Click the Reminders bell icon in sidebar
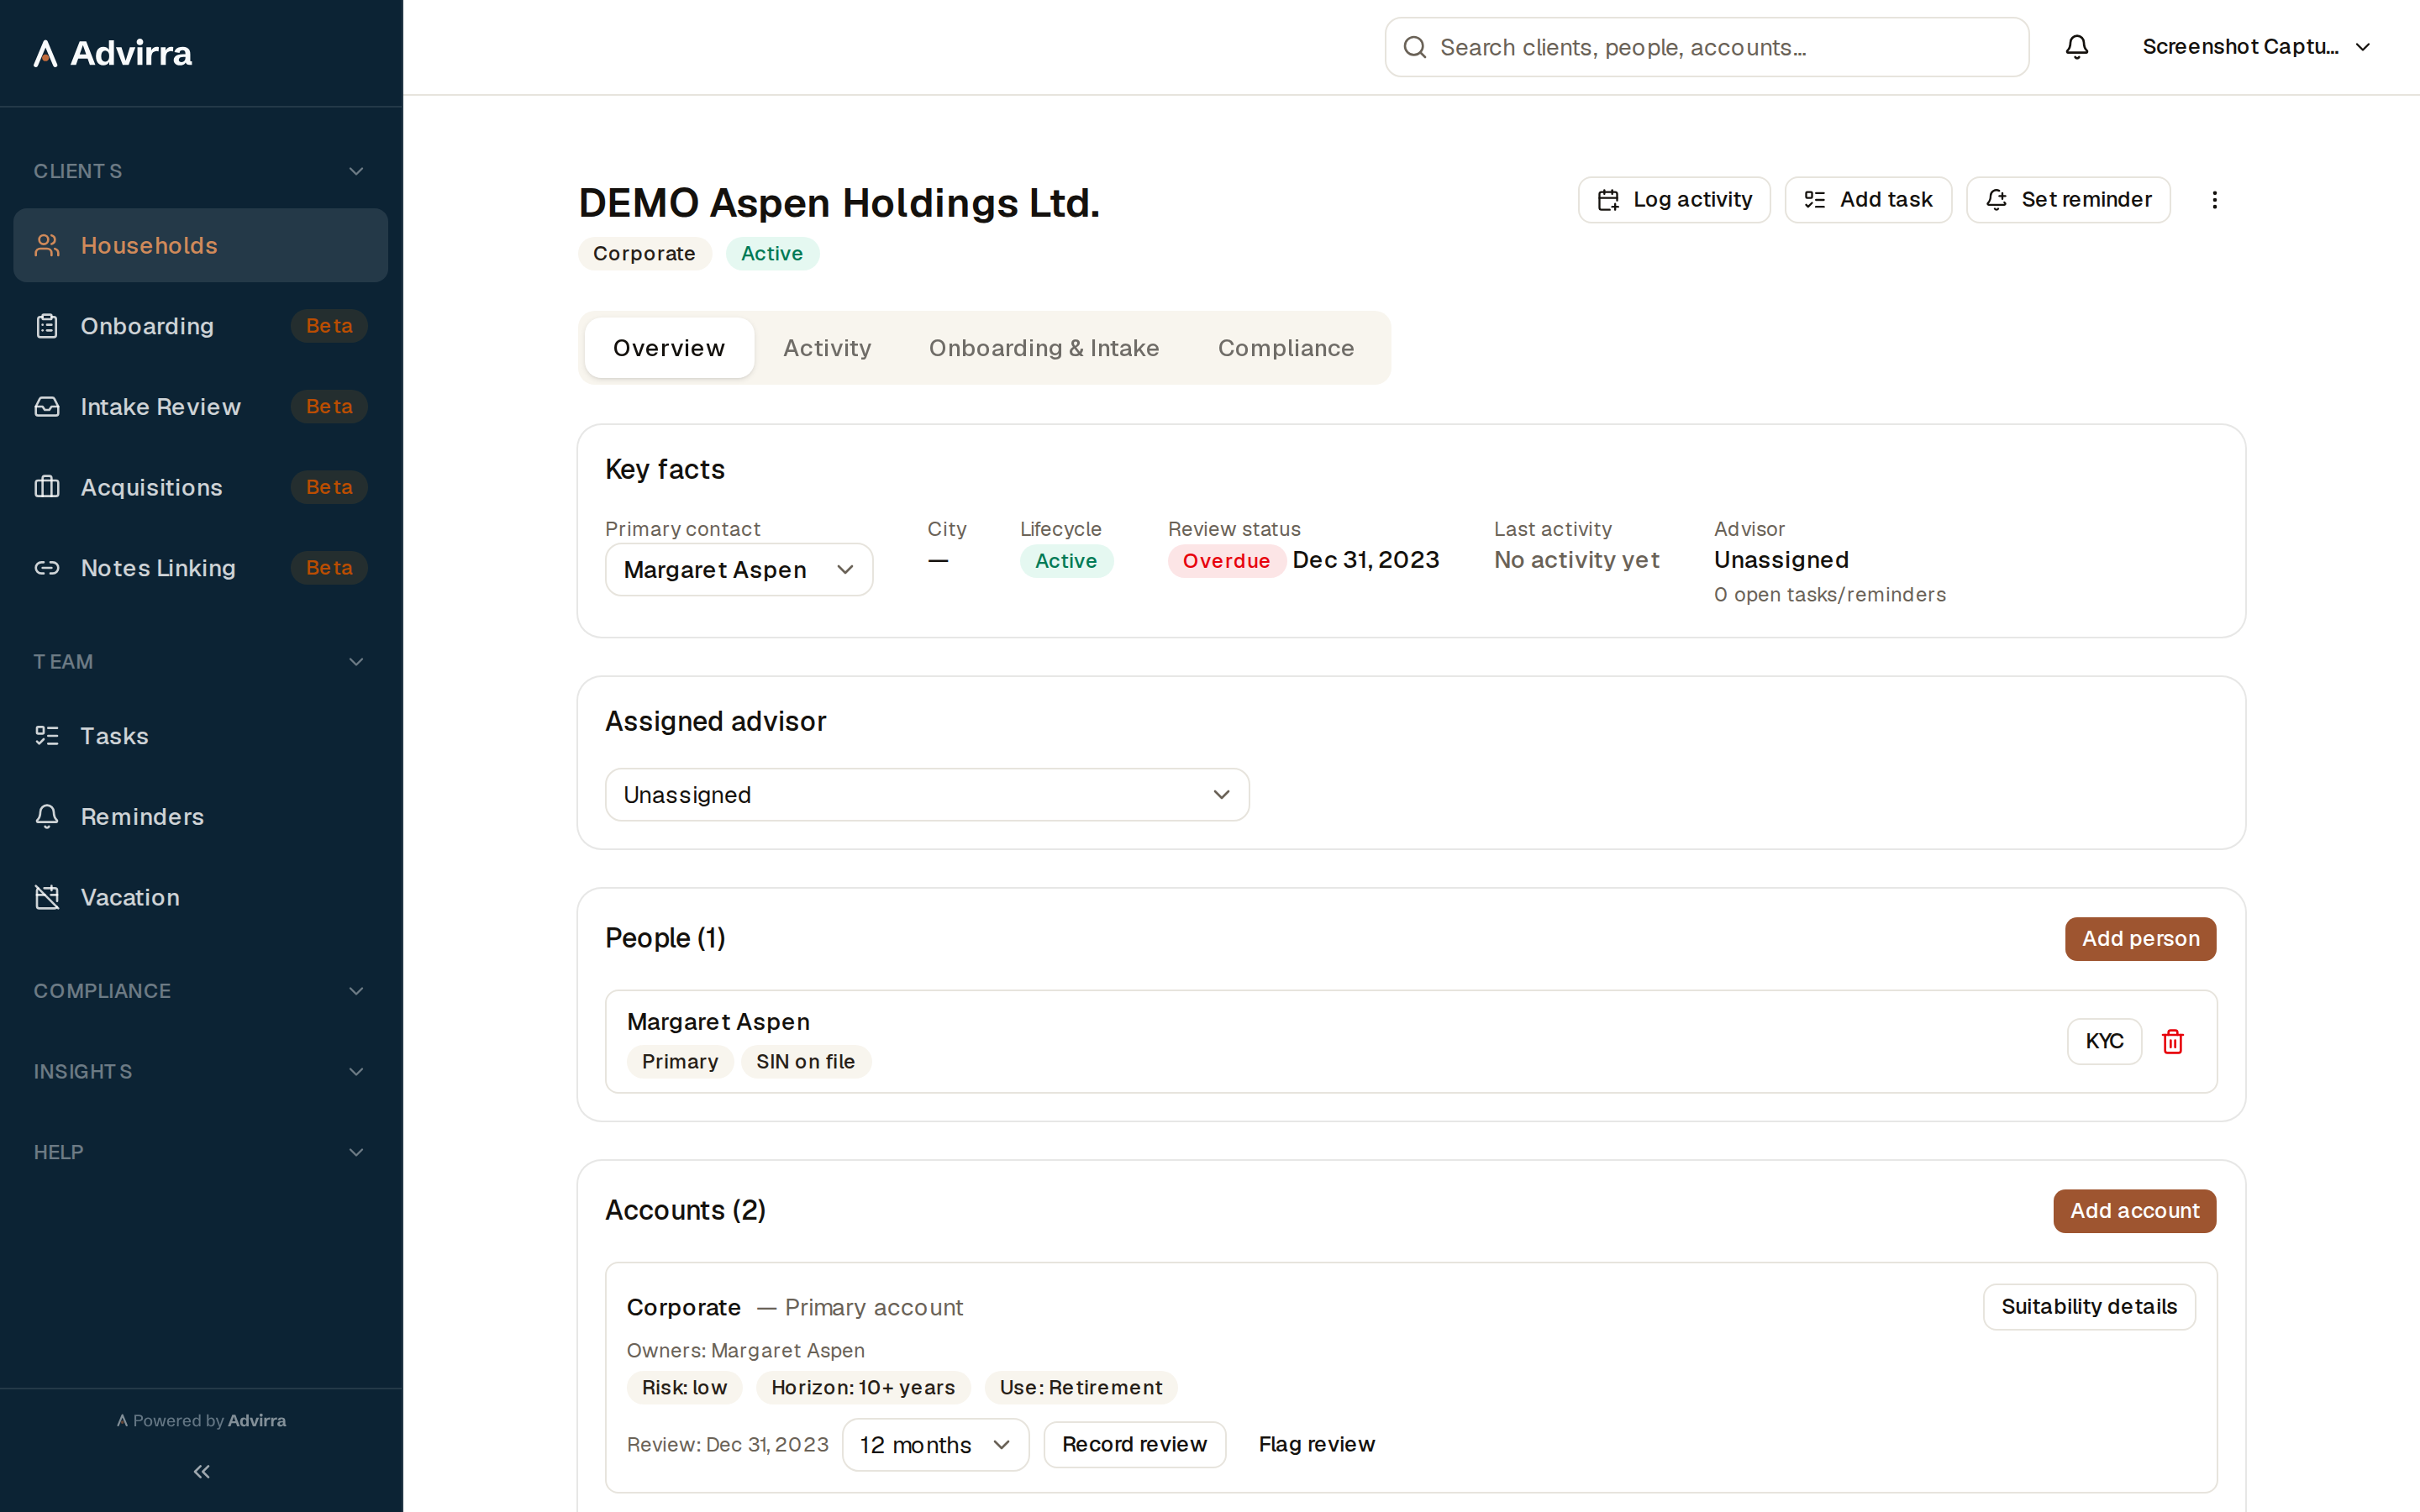 pyautogui.click(x=47, y=817)
